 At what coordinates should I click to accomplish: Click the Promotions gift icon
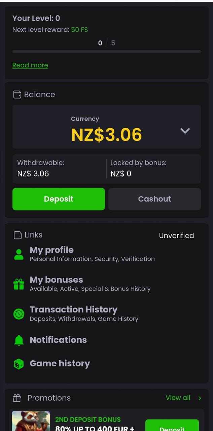click(17, 398)
